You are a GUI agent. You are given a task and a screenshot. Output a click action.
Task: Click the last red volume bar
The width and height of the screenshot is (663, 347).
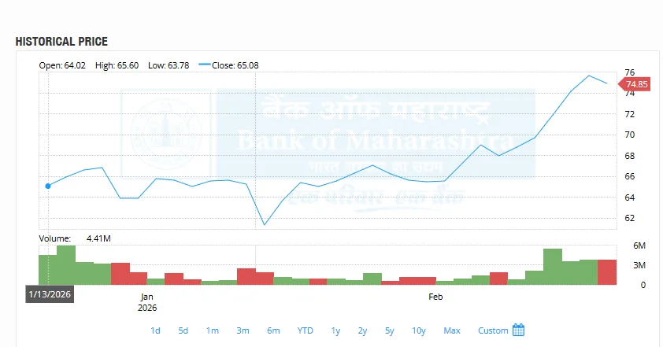coord(607,272)
